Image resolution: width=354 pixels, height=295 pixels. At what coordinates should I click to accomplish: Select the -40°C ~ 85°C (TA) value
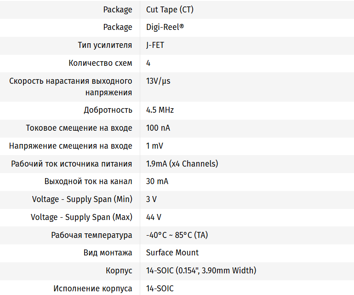tap(177, 235)
